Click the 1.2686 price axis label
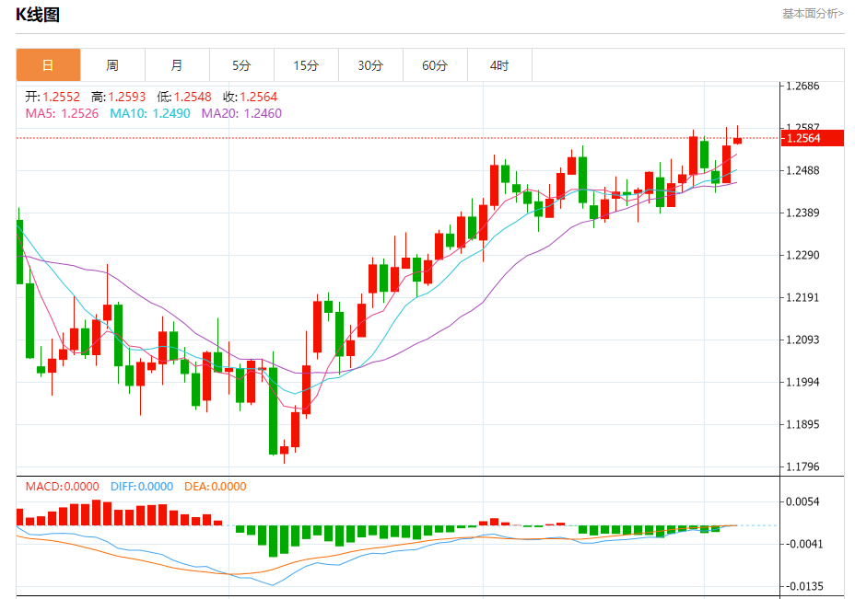Viewport: 855px width, 599px height. [x=802, y=86]
